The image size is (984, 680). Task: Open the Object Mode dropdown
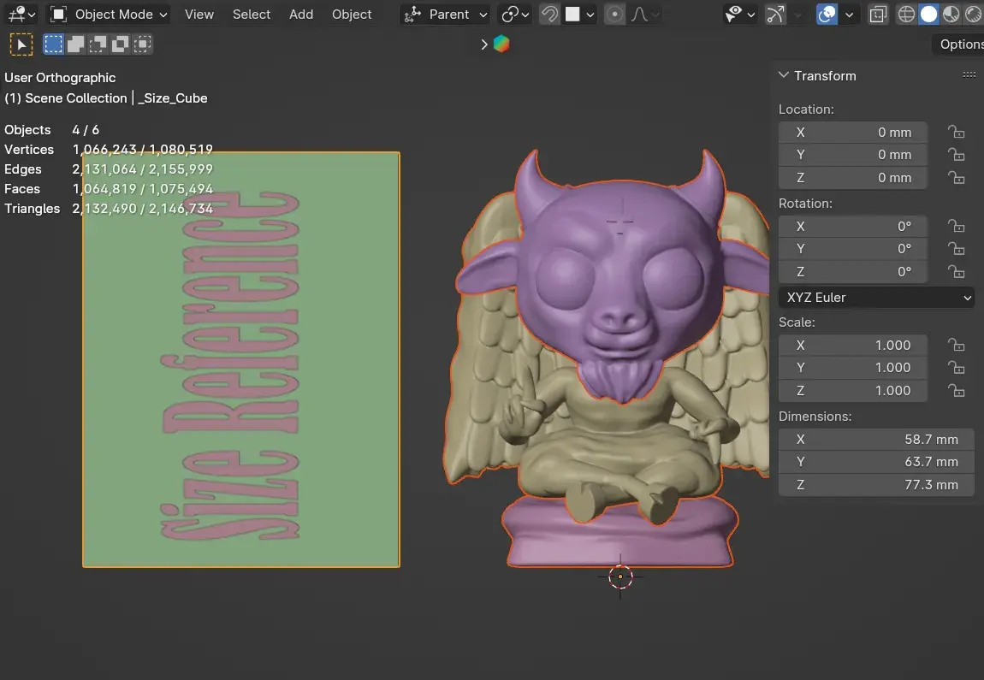tap(109, 15)
